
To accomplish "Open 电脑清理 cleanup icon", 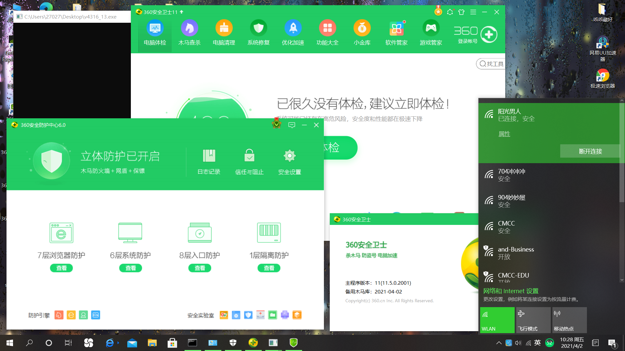I will (x=224, y=28).
